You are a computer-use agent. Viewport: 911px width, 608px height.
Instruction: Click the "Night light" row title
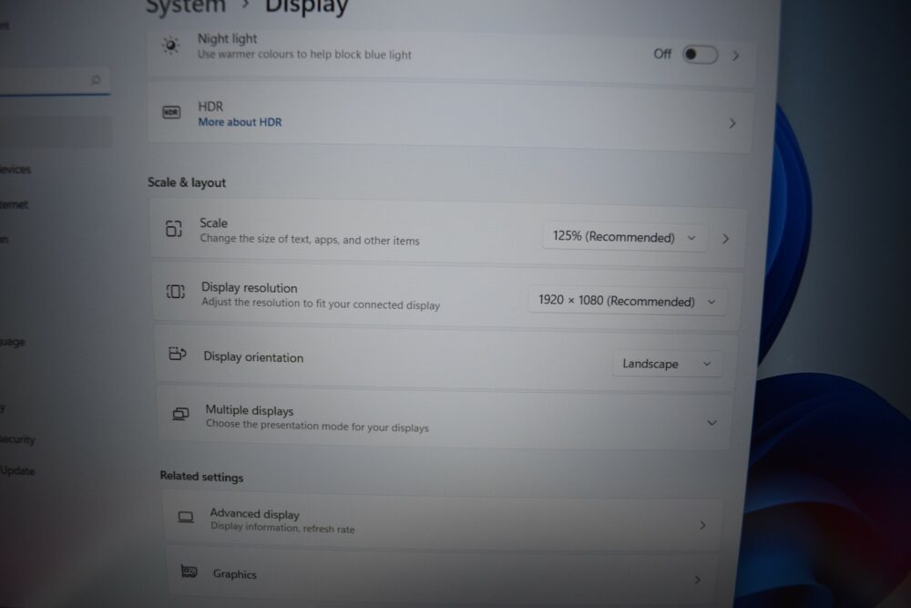pos(227,38)
